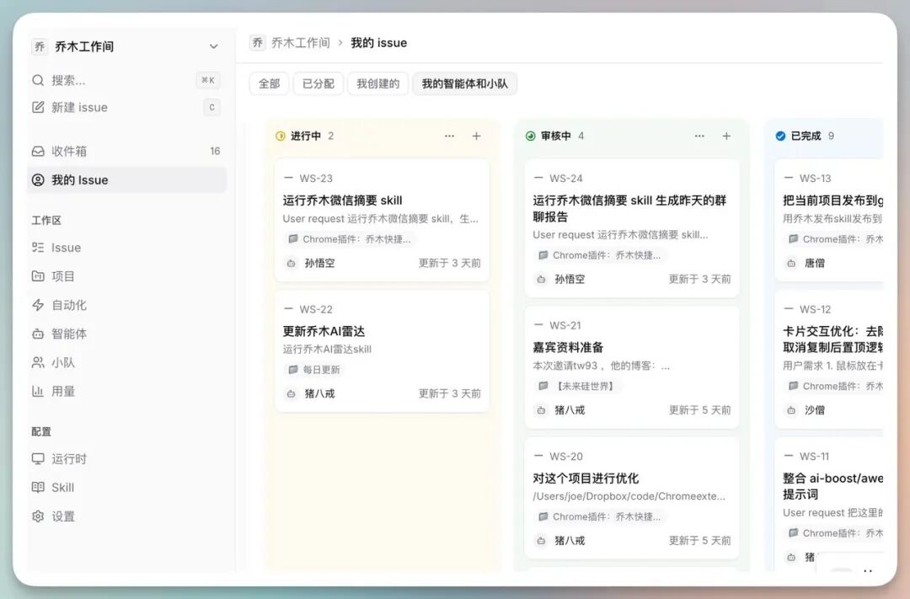Open the WS-20 对这个项目进行优化 card
This screenshot has height=599, width=910.
[x=631, y=498]
